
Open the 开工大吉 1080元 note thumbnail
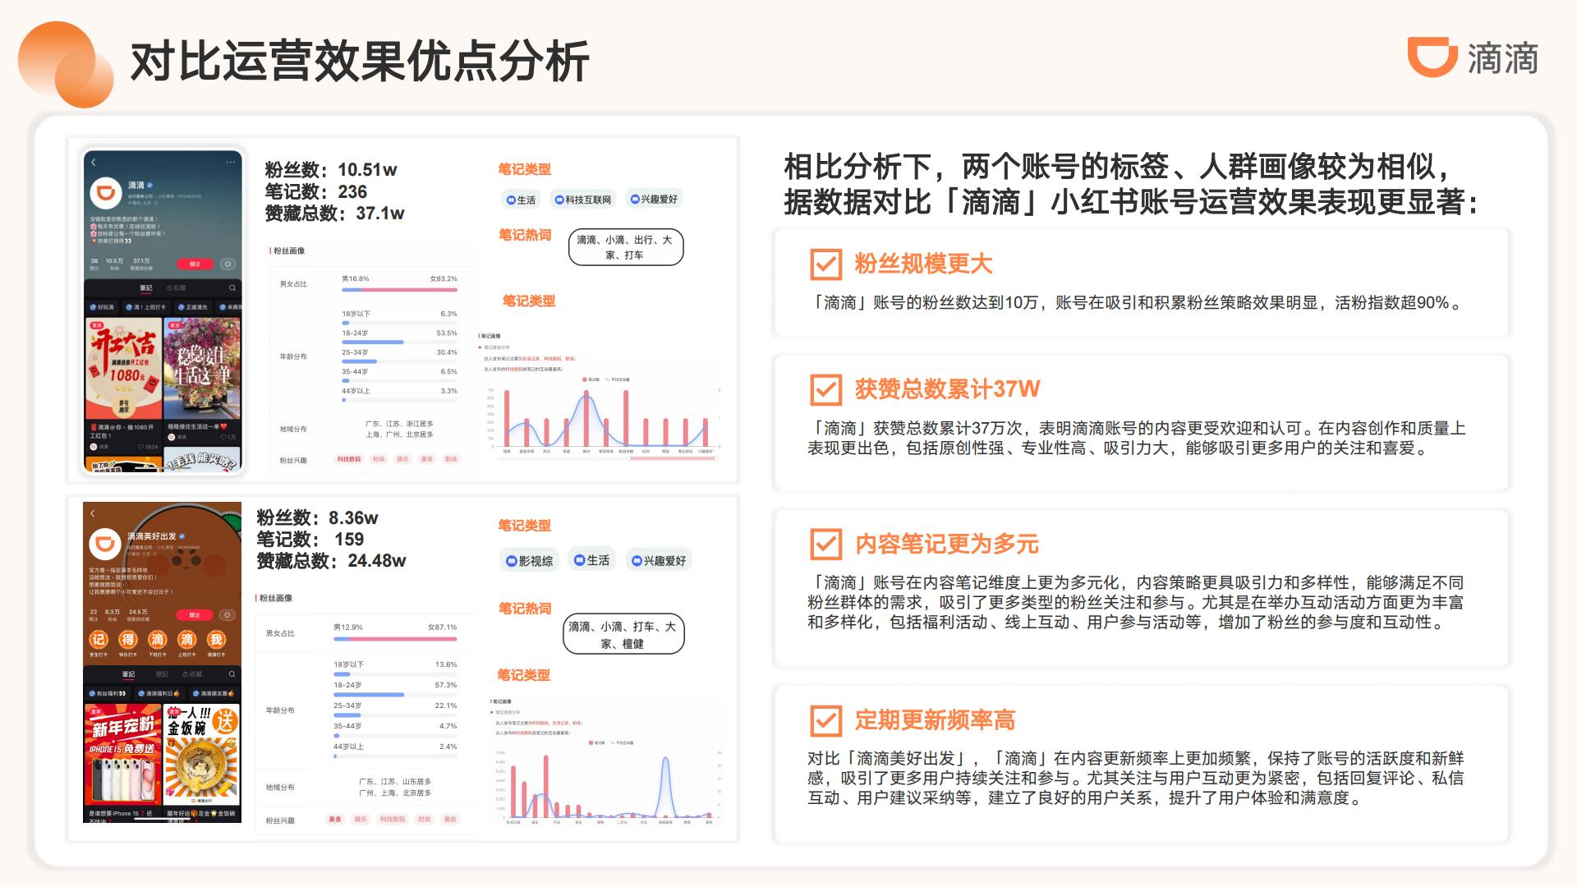pyautogui.click(x=123, y=369)
